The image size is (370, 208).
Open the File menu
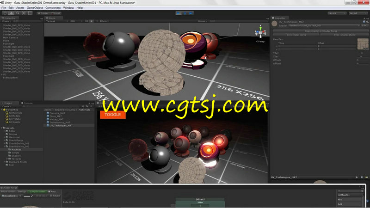pos(4,8)
